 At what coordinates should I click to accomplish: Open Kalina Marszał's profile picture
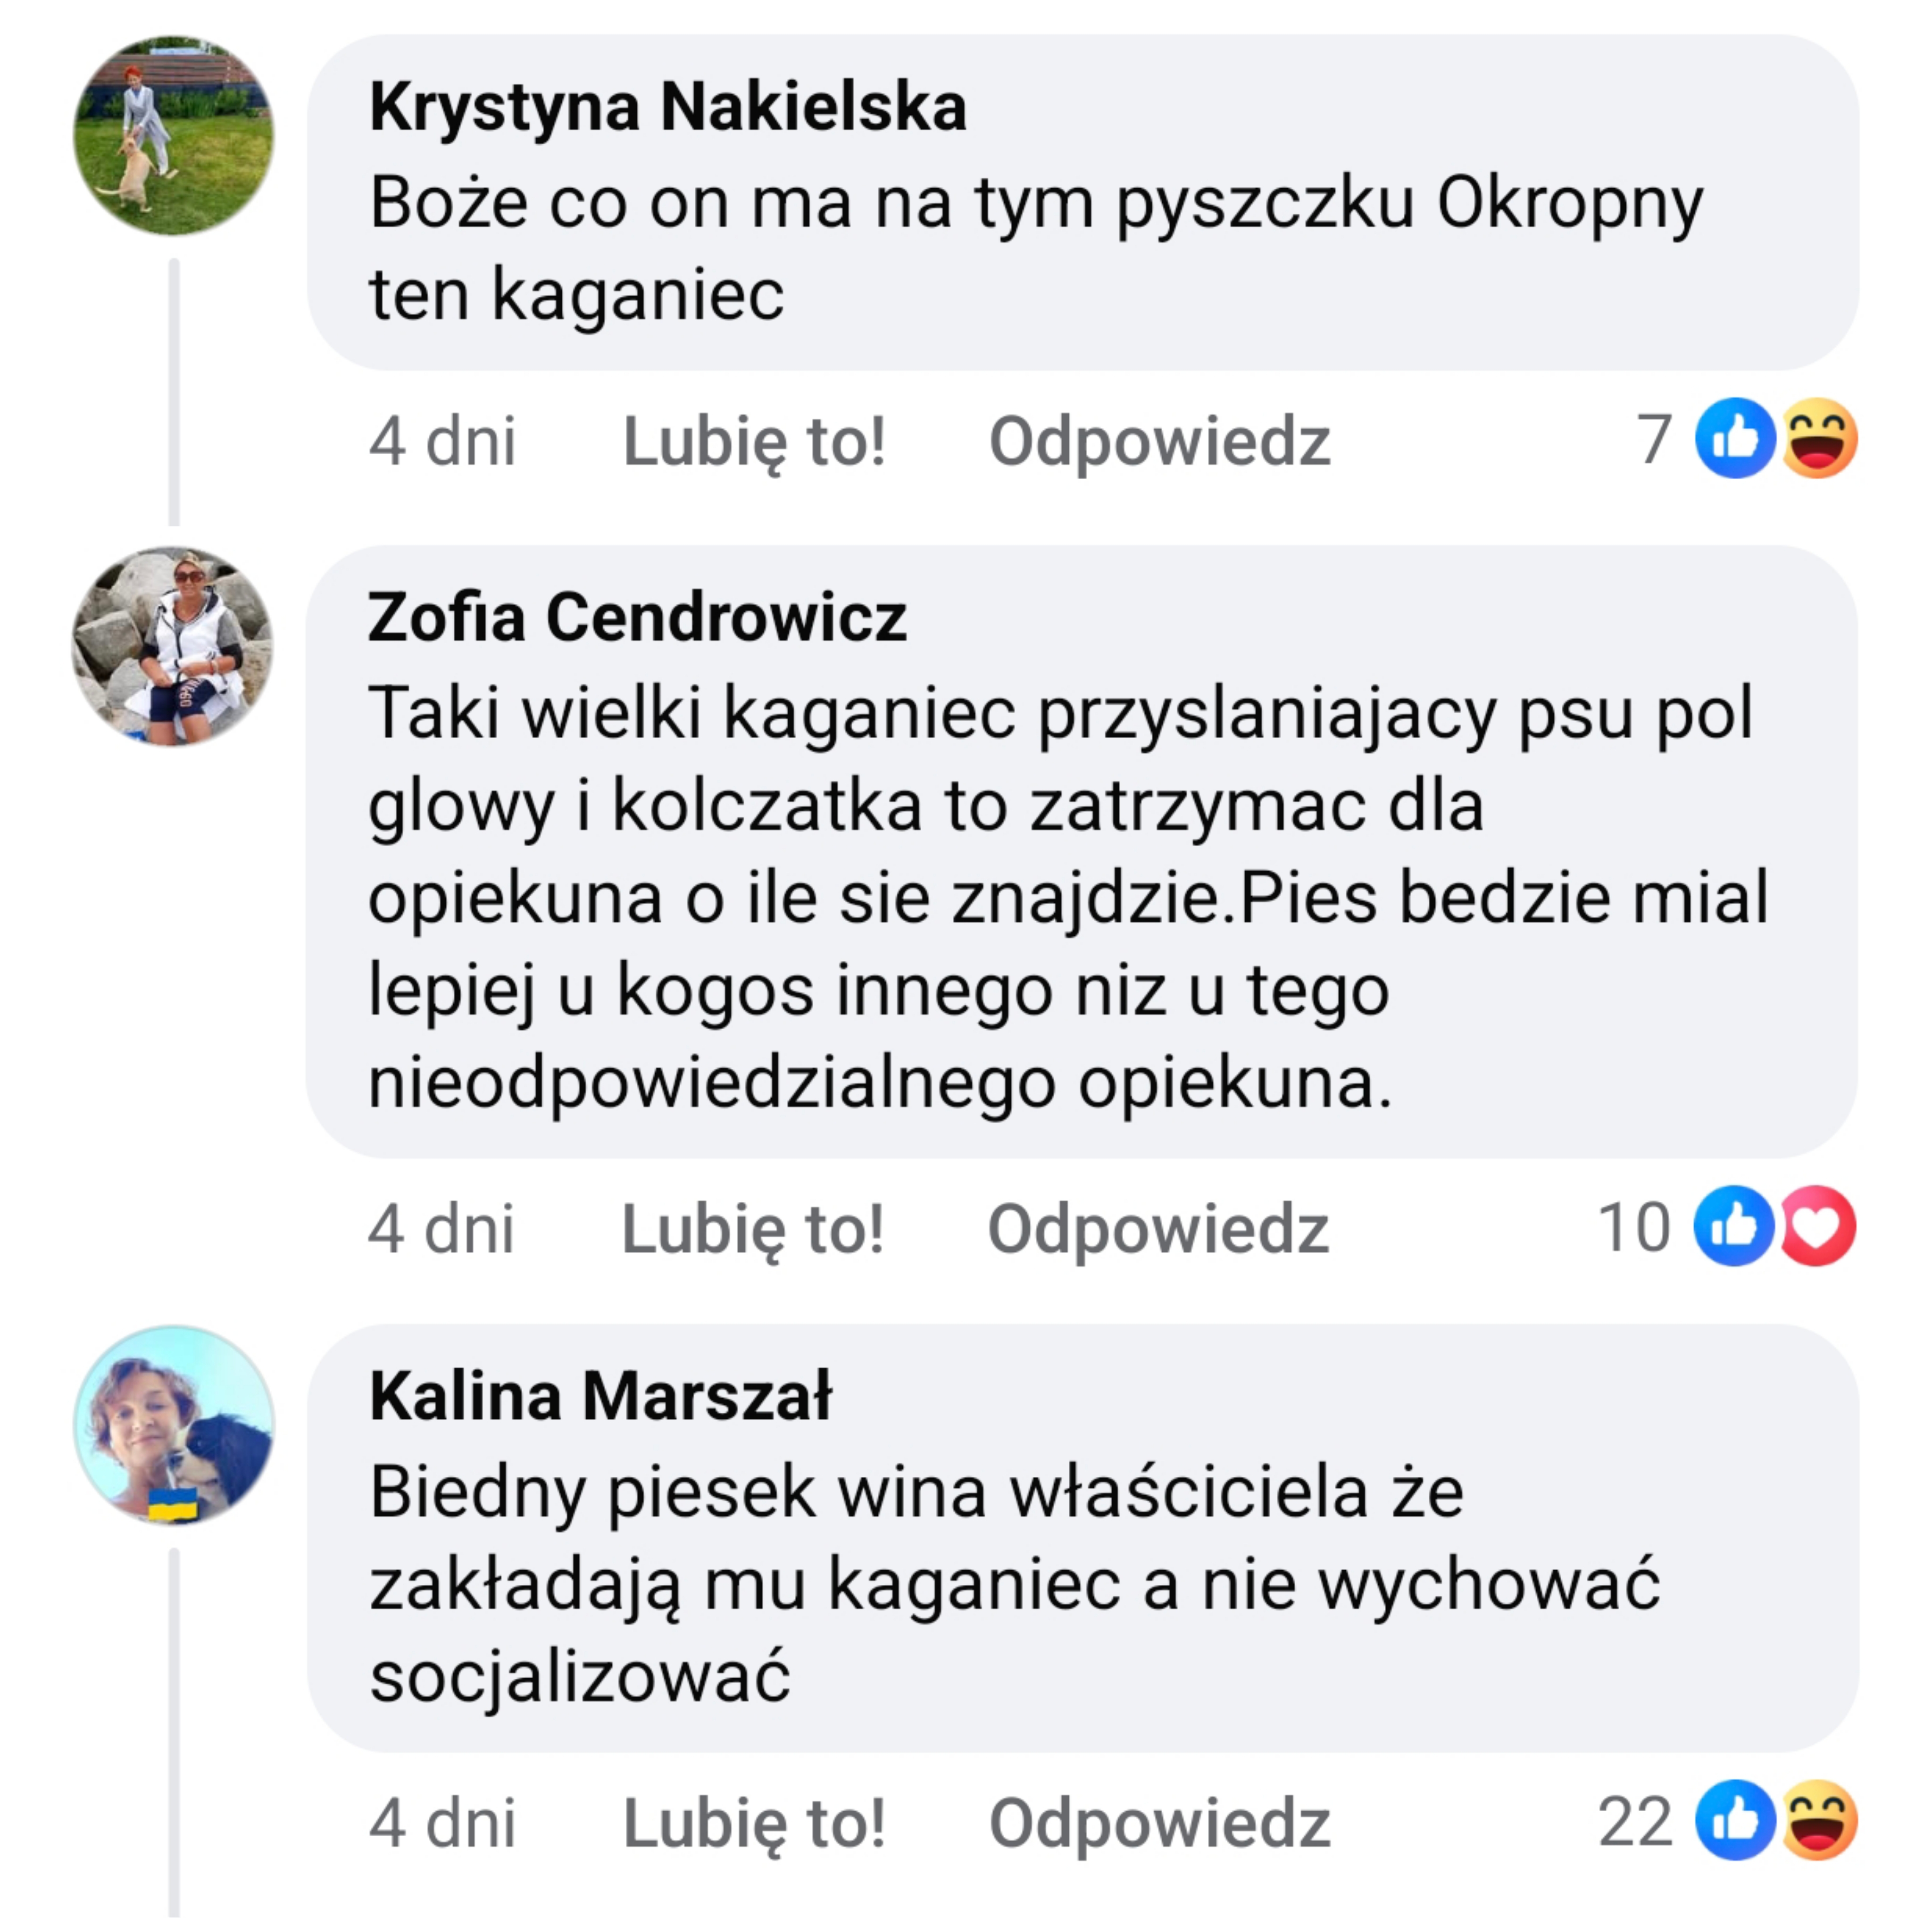tap(173, 1425)
